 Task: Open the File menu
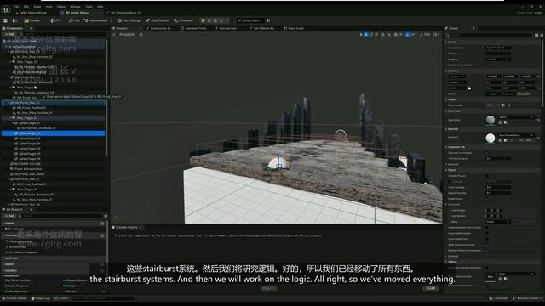click(16, 7)
